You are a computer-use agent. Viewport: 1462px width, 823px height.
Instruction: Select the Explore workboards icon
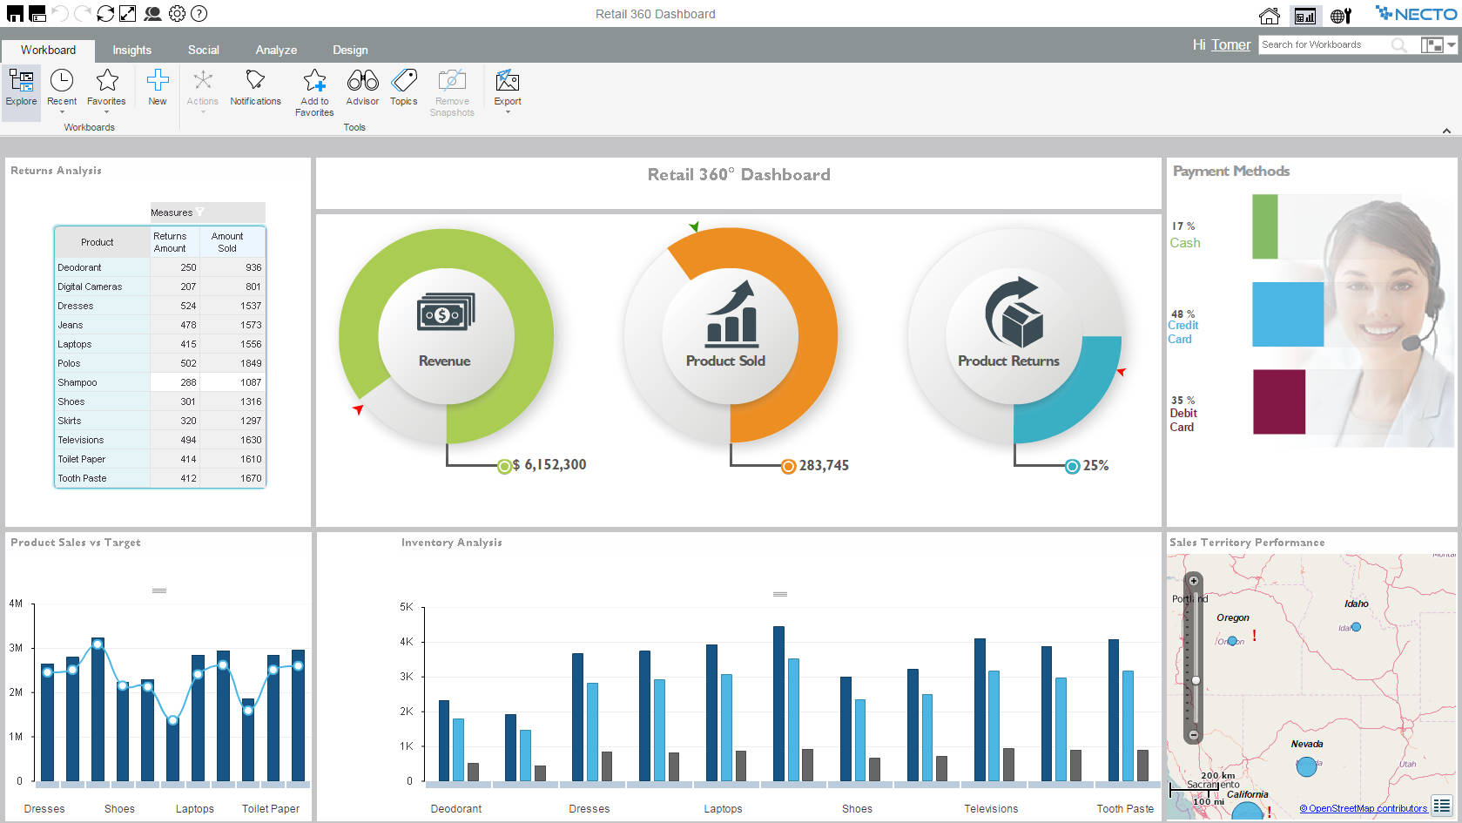pyautogui.click(x=20, y=84)
